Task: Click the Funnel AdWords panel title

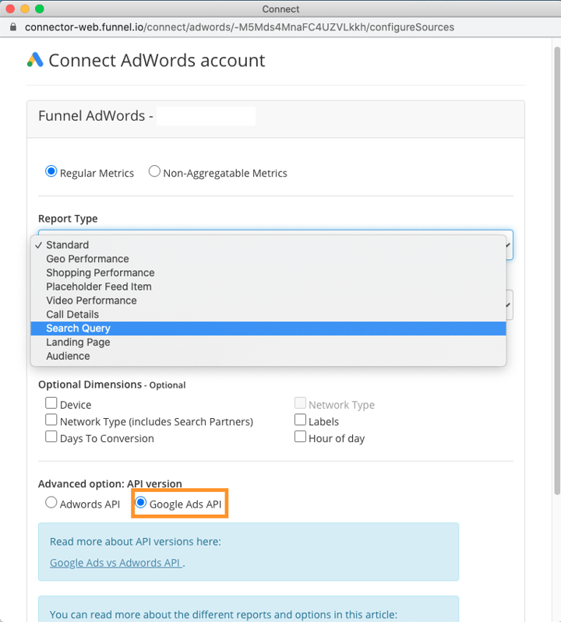Action: point(95,116)
